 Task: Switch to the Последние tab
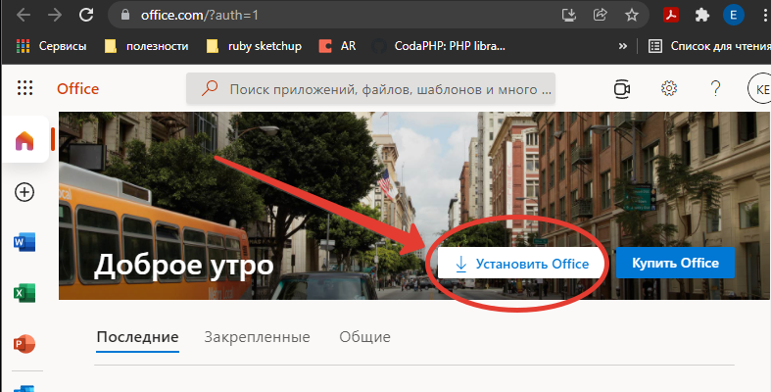point(138,337)
